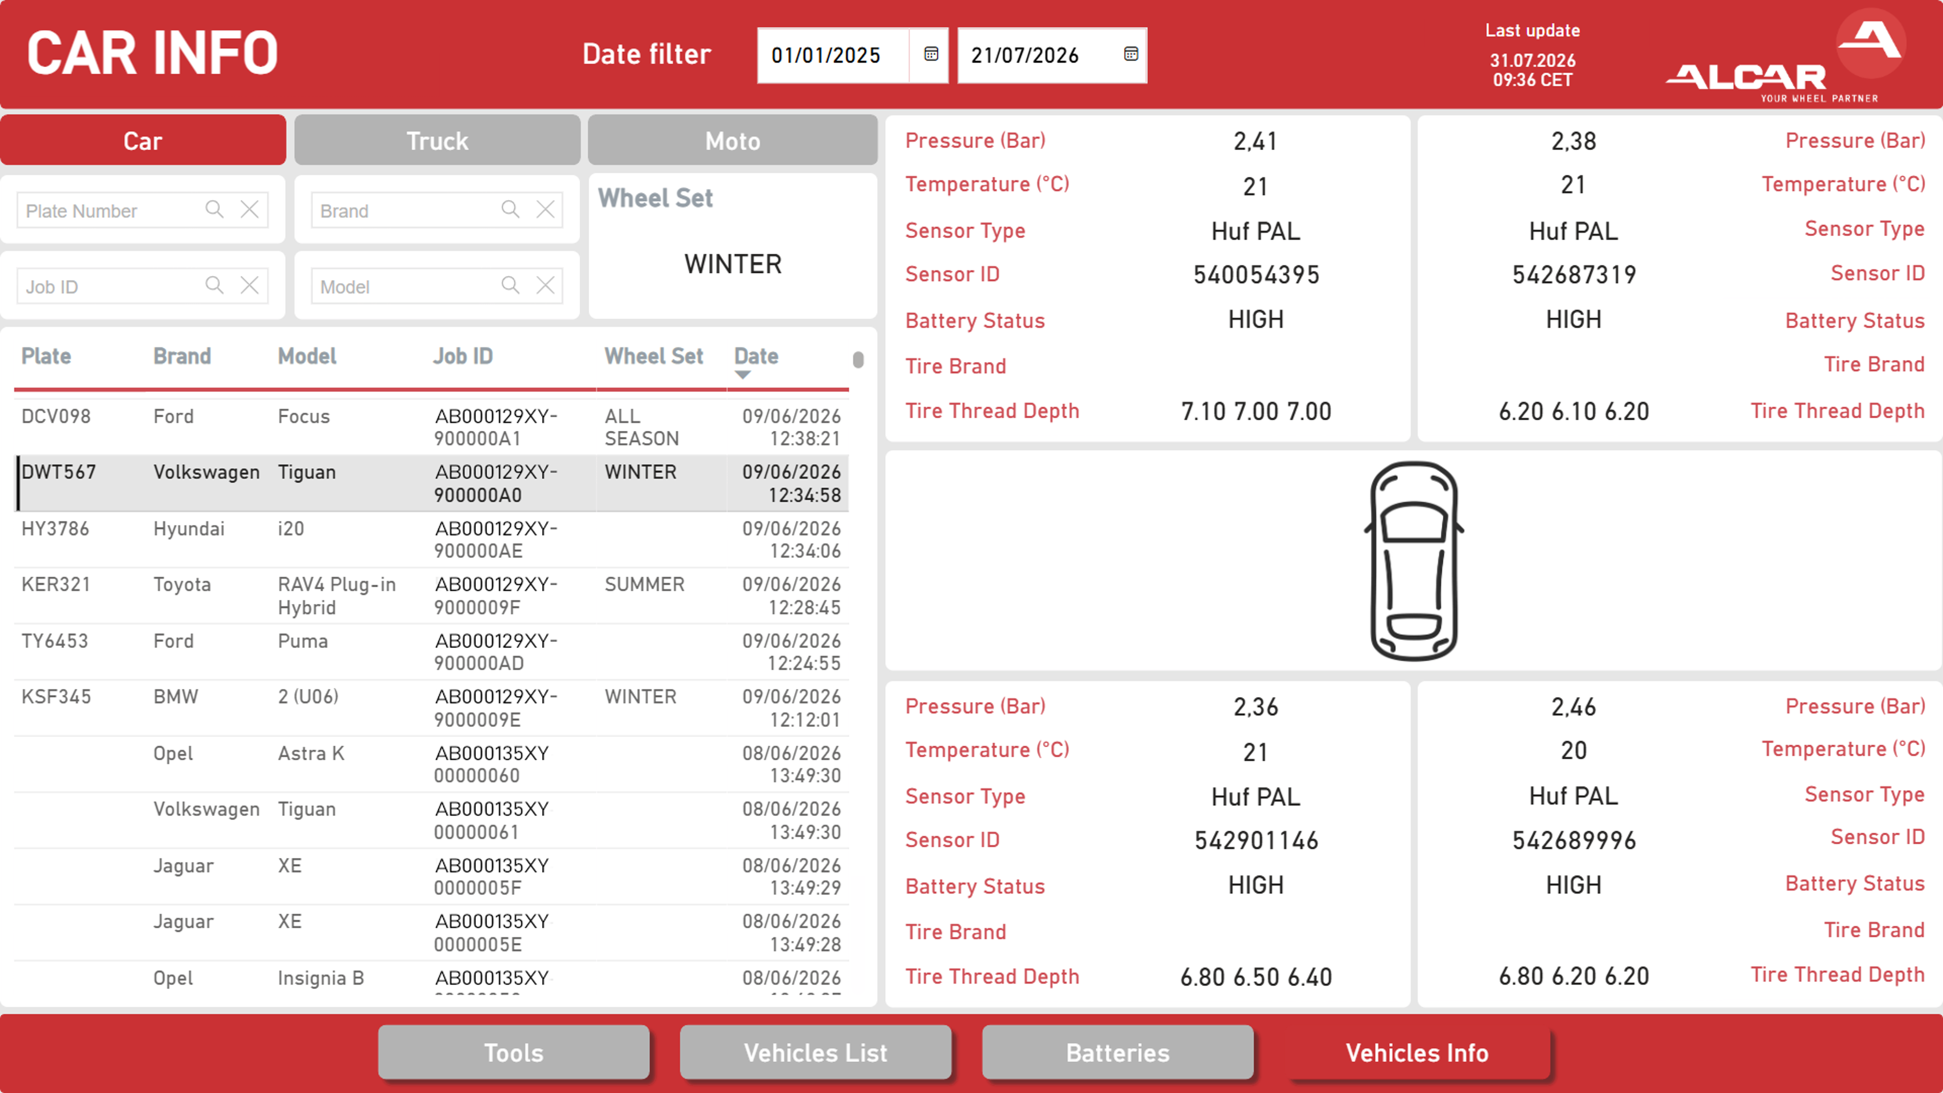The height and width of the screenshot is (1093, 1943).
Task: Click the Brand search magnifier icon
Action: pyautogui.click(x=511, y=209)
